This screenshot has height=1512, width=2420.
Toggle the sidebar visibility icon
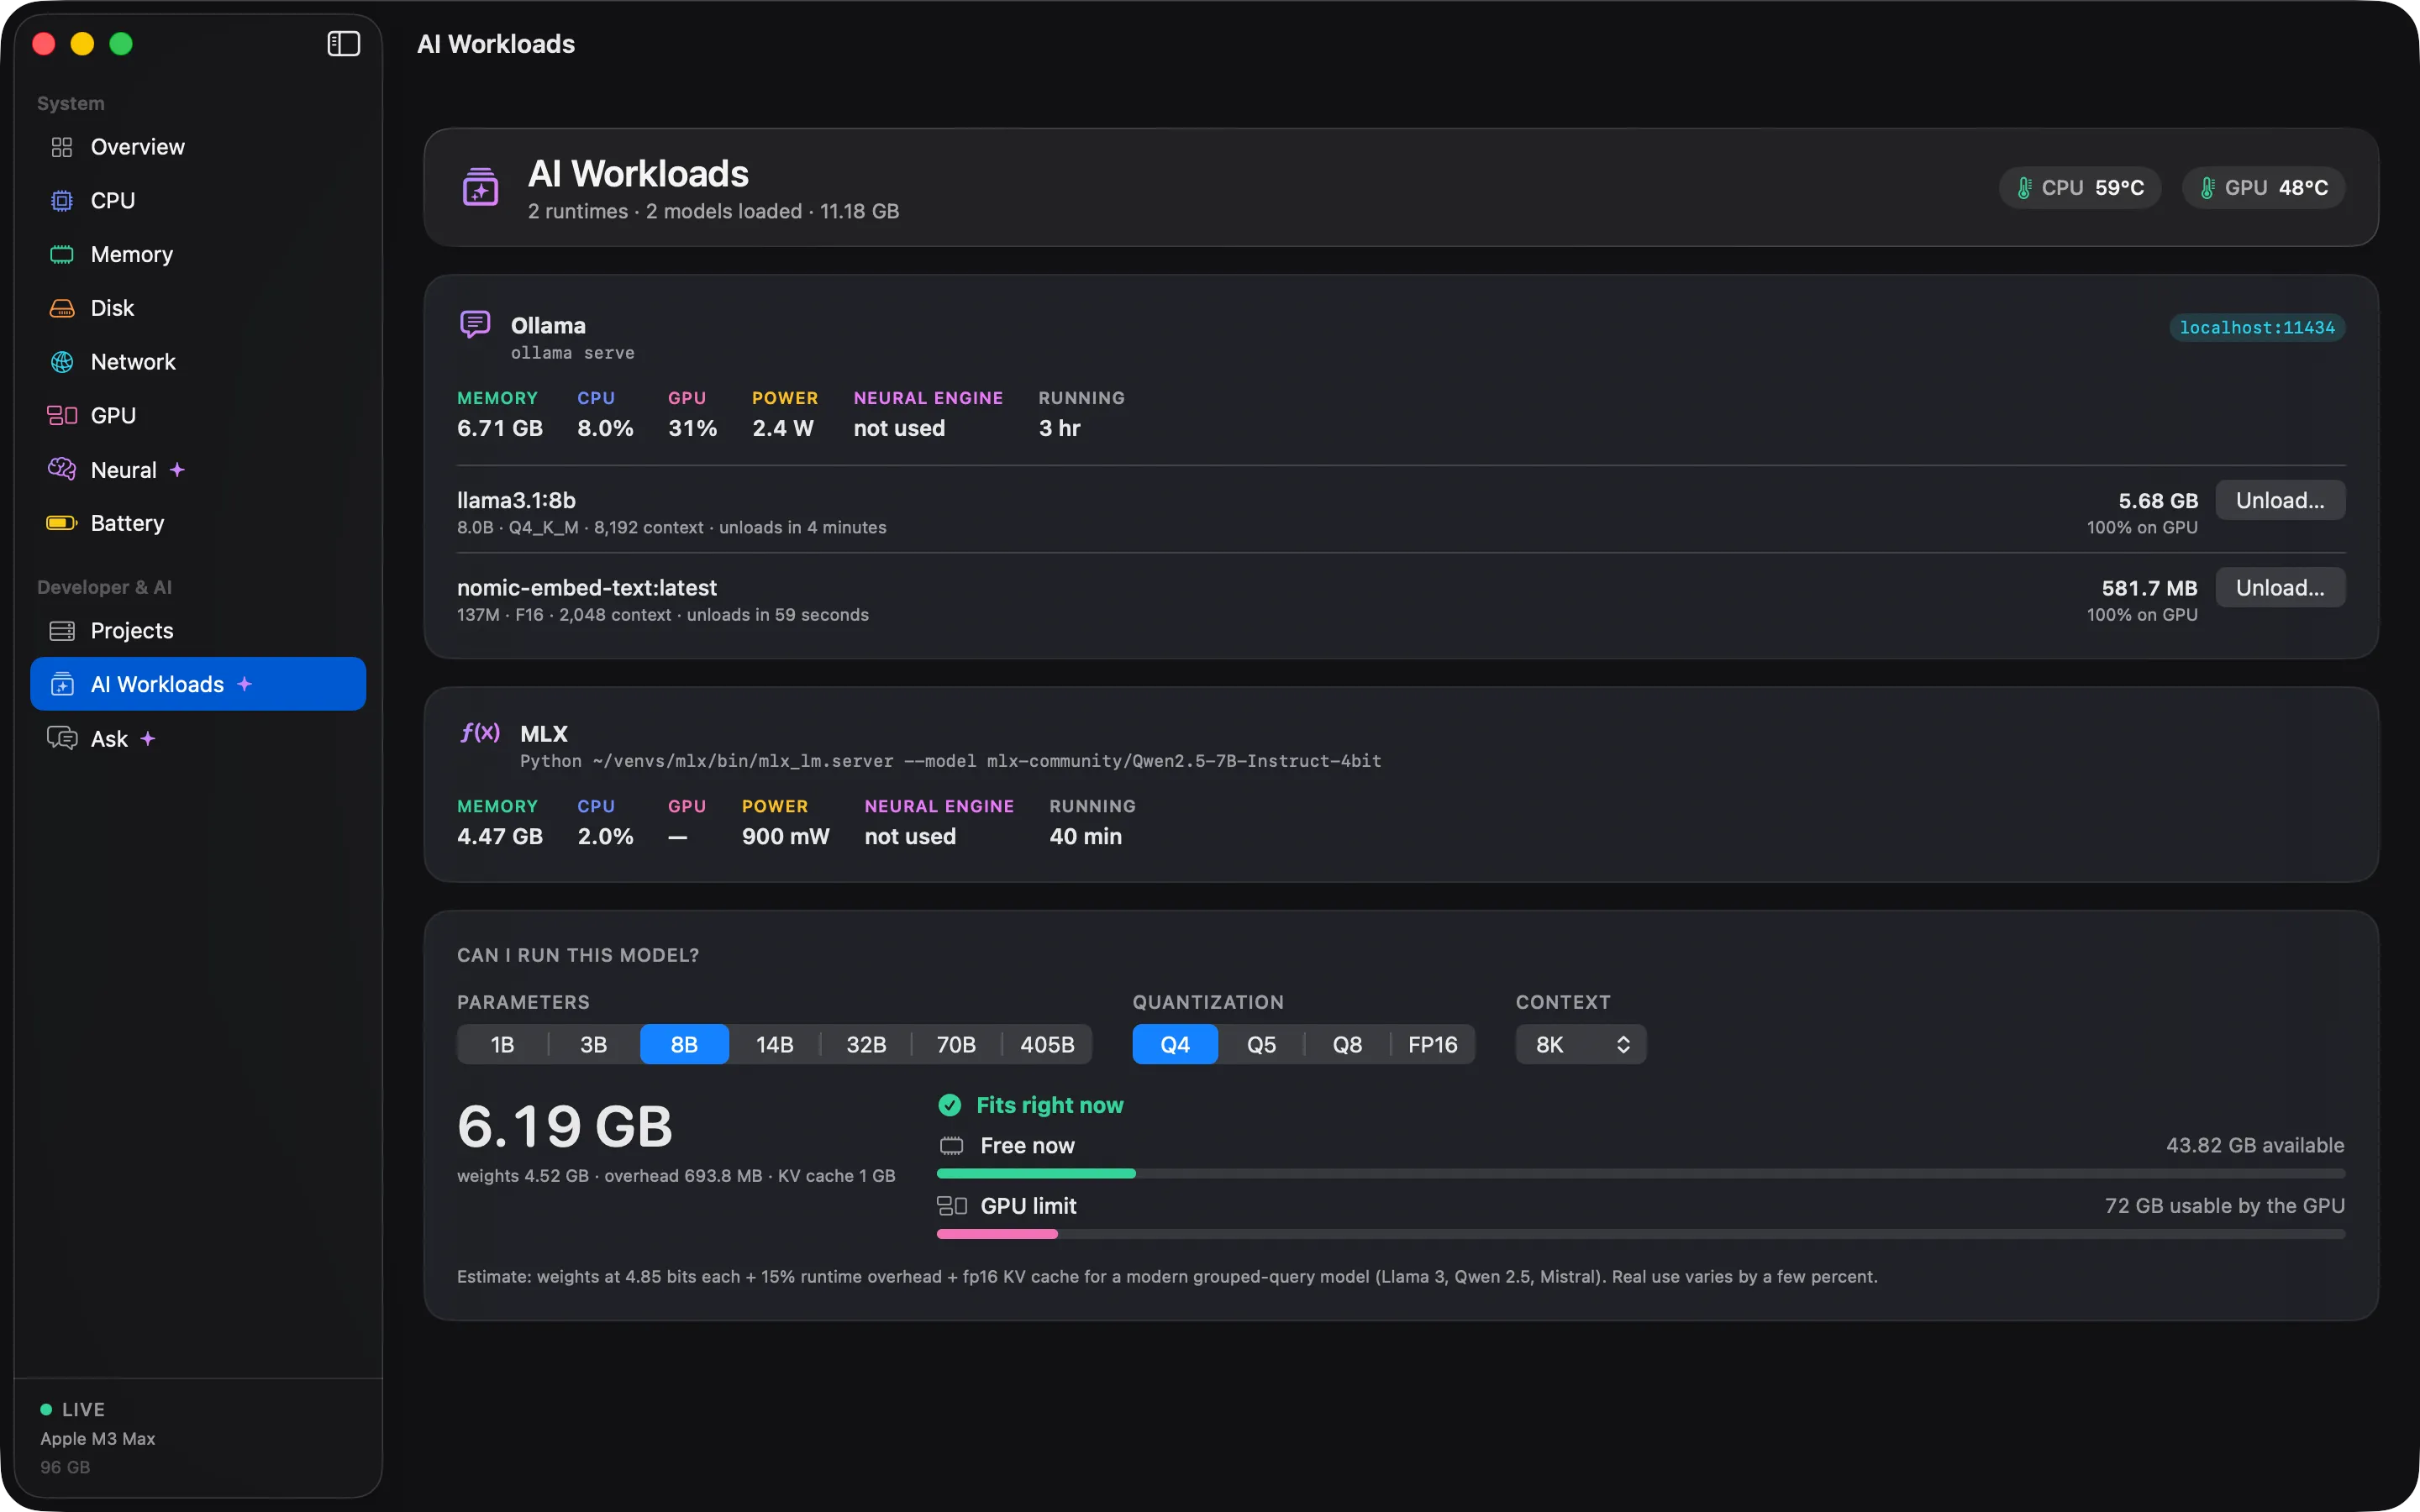343,43
